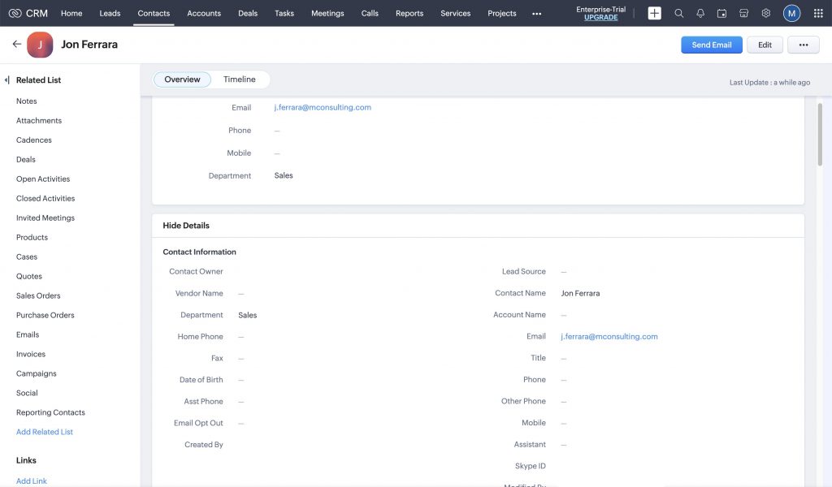Open search using the magnifier icon
The height and width of the screenshot is (487, 832).
tap(679, 13)
